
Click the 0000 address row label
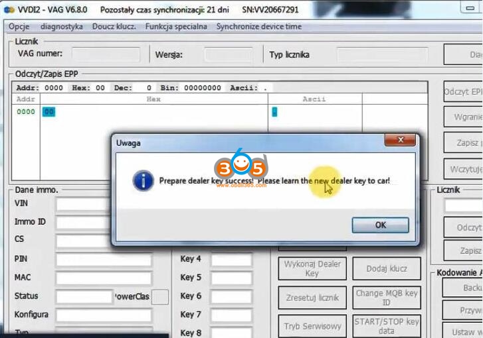(25, 112)
